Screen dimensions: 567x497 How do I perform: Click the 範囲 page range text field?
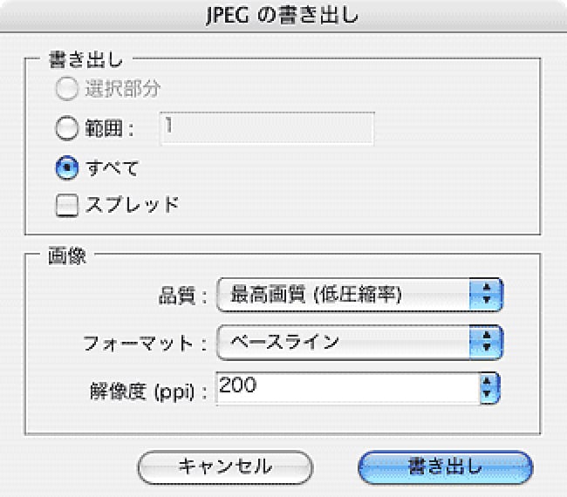[x=266, y=127]
